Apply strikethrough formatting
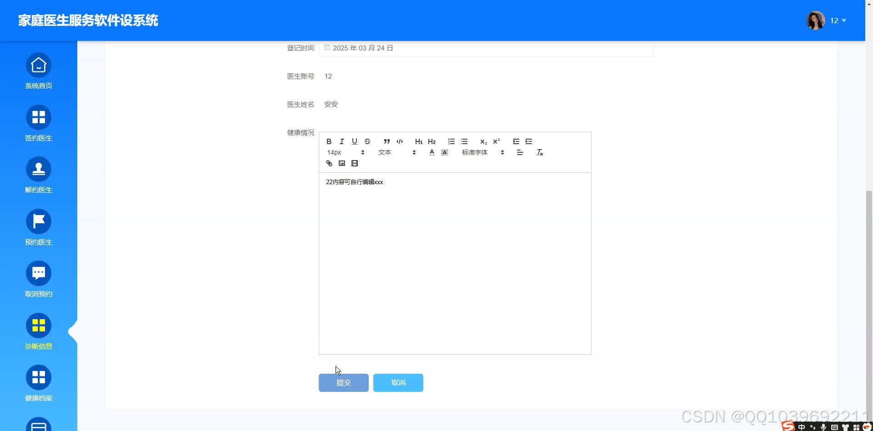This screenshot has width=873, height=431. [x=367, y=141]
